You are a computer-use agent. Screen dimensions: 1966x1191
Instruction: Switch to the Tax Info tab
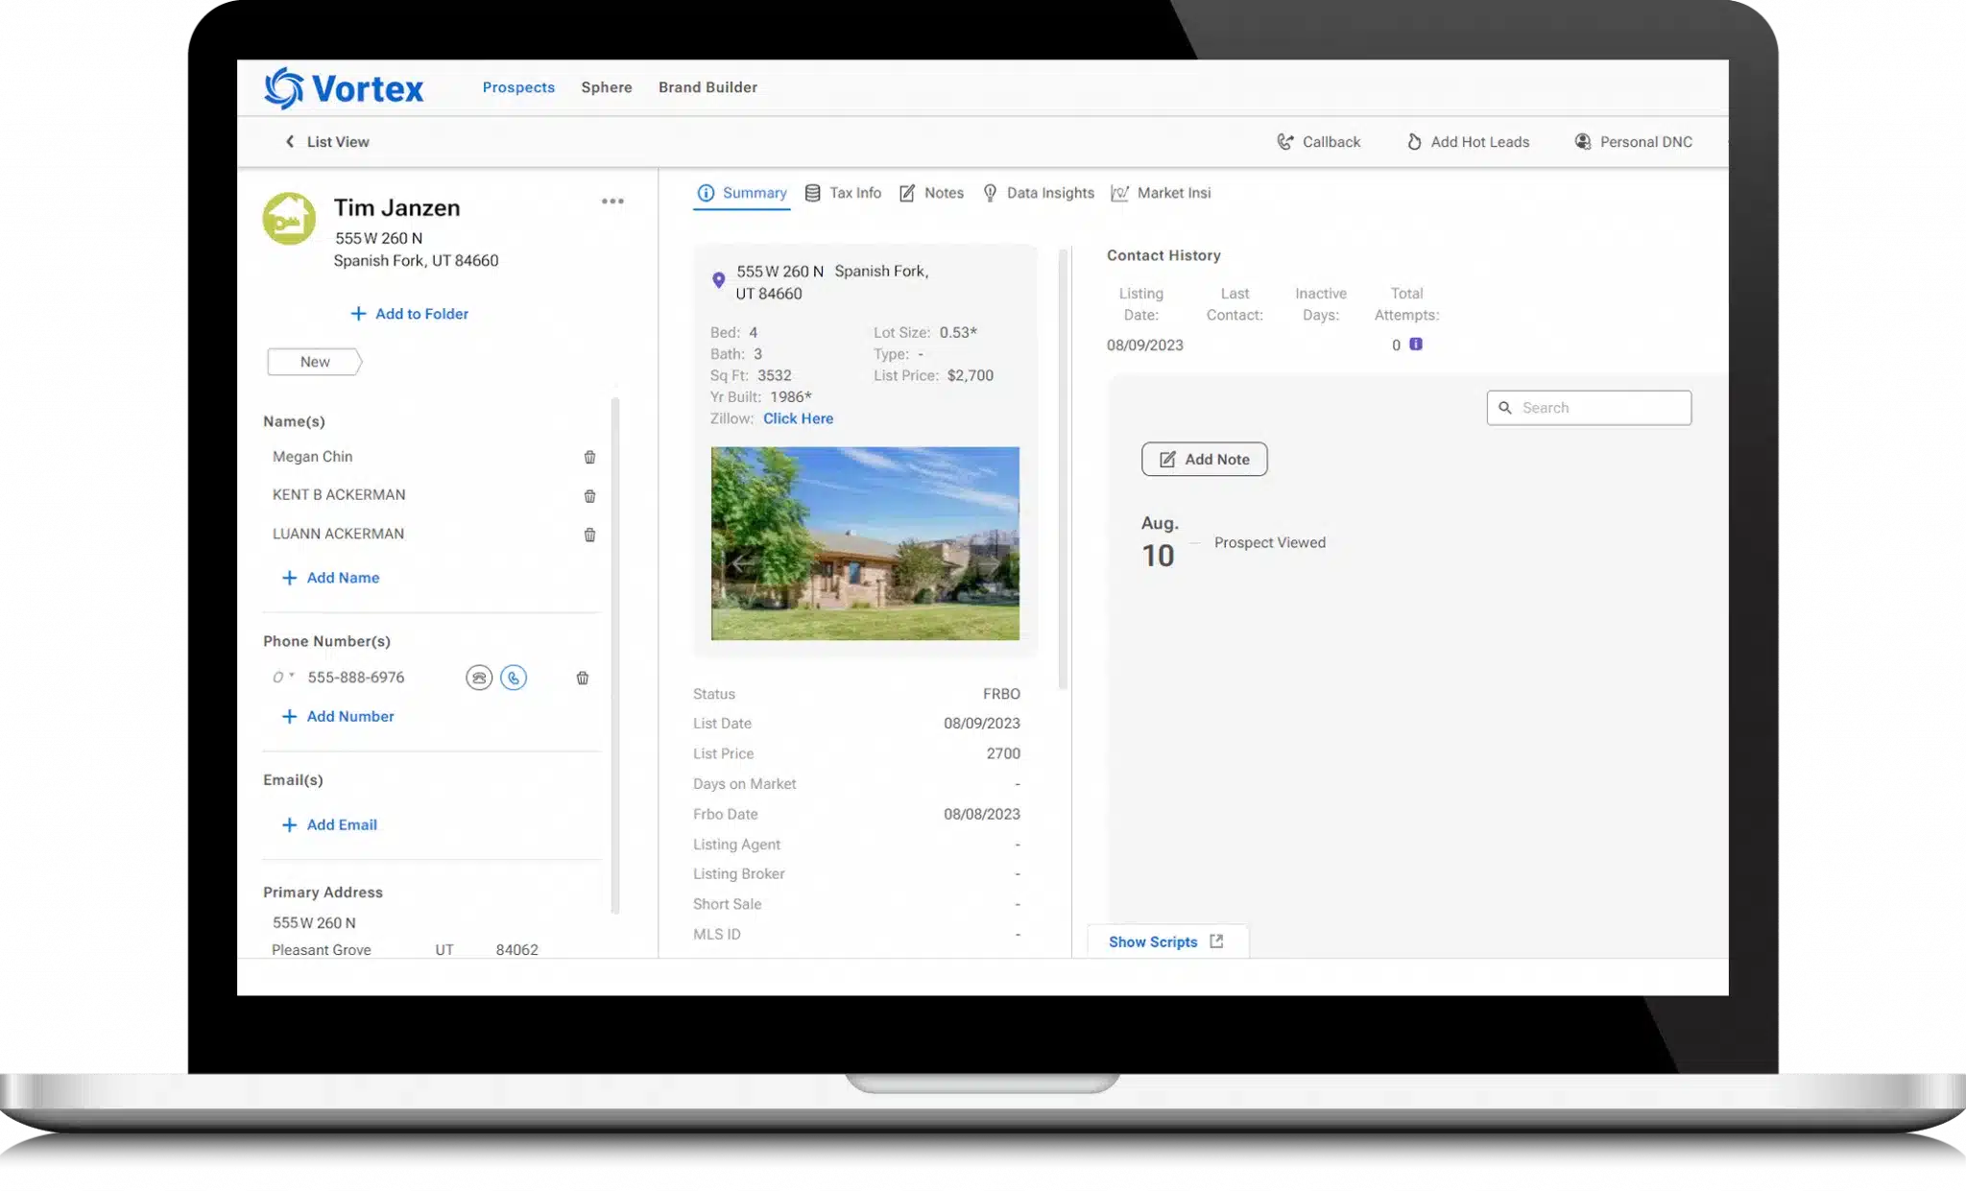[843, 193]
